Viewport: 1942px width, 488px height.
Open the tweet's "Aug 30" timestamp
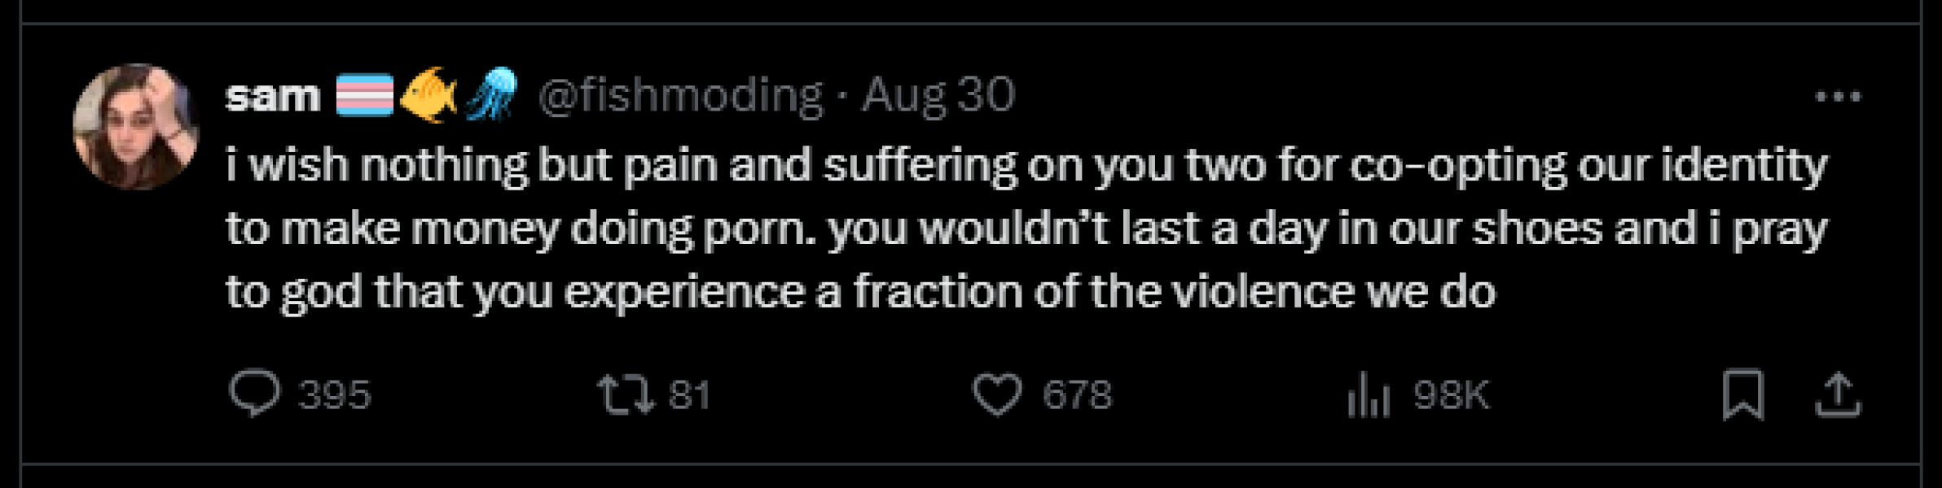[938, 96]
